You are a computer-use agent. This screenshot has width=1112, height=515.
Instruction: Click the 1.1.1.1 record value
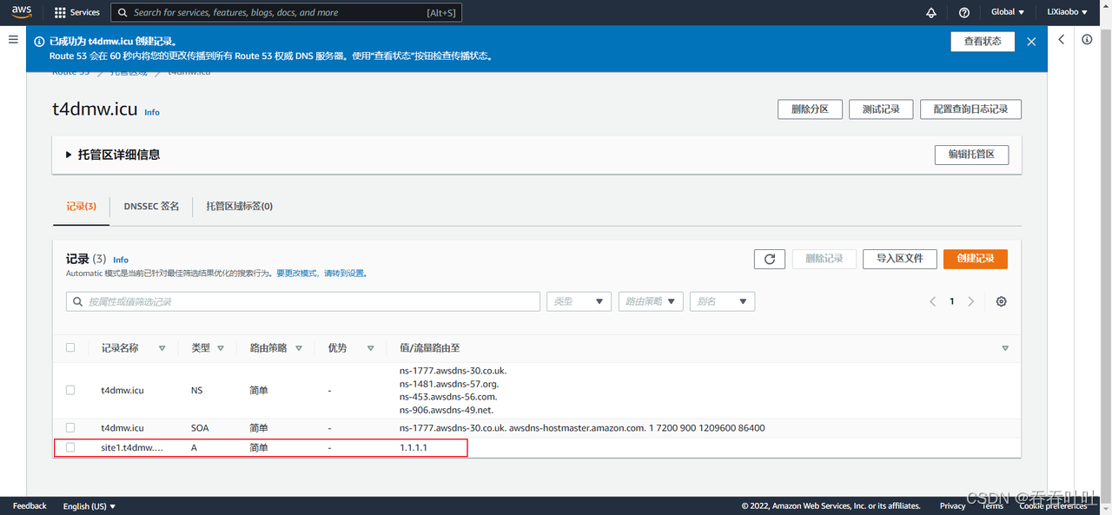(x=414, y=447)
